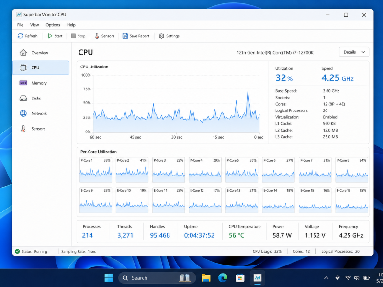Expand the Details dropdown
This screenshot has height=287, width=383.
point(354,52)
